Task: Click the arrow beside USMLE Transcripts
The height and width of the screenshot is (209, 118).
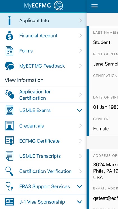Action: click(x=81, y=156)
